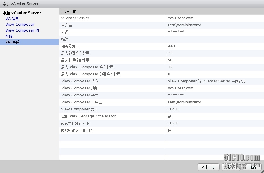The height and width of the screenshot is (173, 264).
Task: Click the View Composer 端口 label
Action: [80, 109]
